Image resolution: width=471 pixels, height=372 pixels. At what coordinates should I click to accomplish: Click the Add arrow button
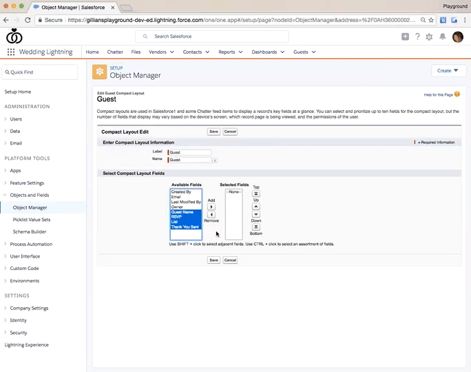click(211, 207)
